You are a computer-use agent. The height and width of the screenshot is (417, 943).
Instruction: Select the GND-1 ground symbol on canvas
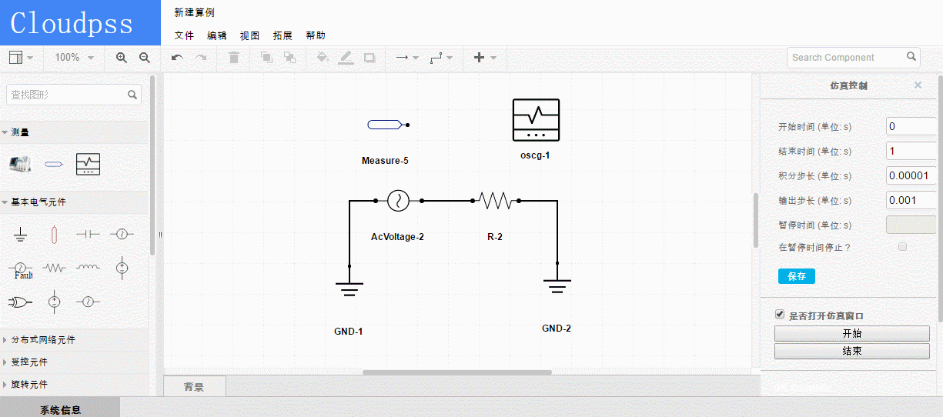(349, 289)
